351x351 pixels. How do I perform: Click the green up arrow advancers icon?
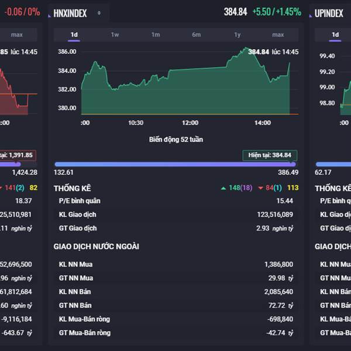click(223, 188)
